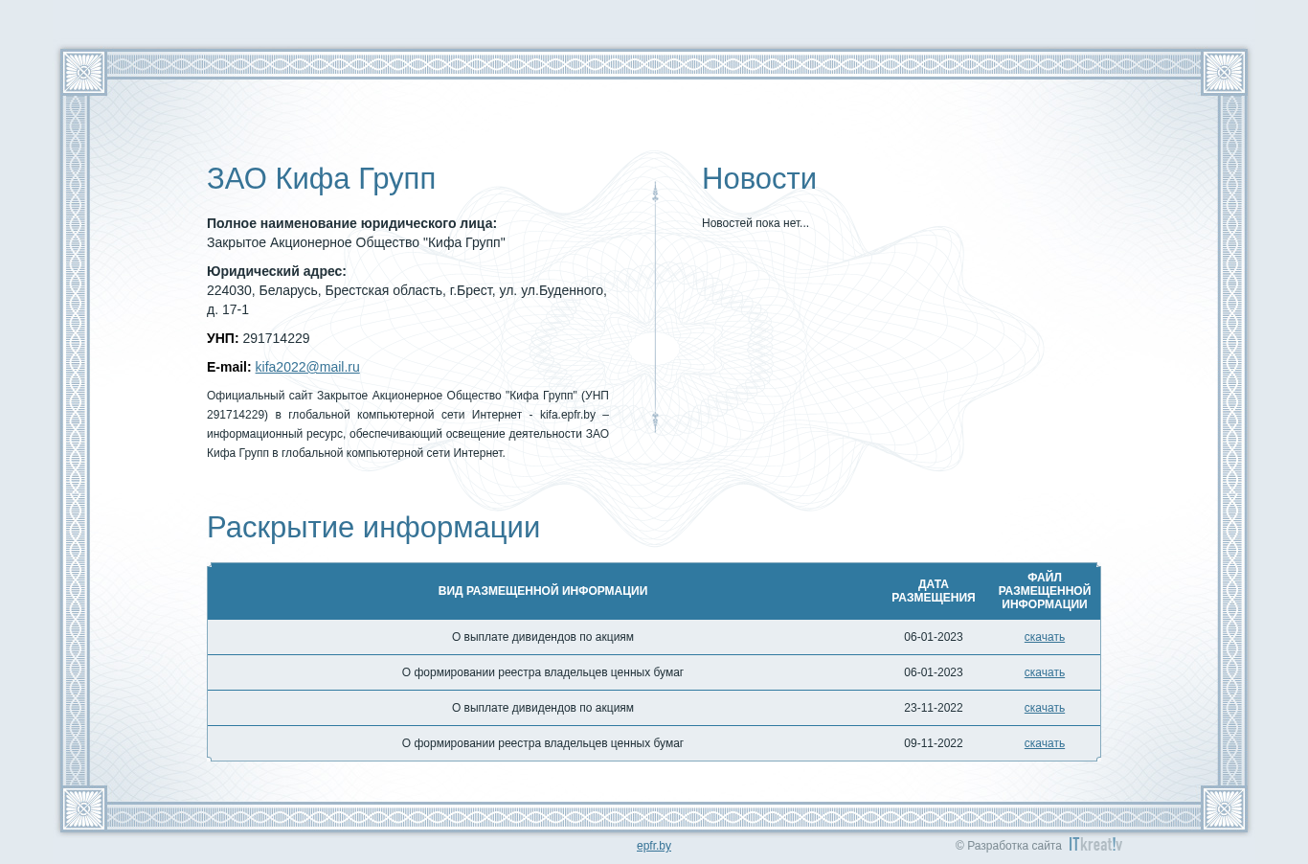Click the 'Новостей пока нет...' text

click(x=755, y=223)
